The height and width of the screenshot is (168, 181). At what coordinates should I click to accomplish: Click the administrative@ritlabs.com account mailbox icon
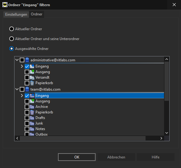27,60
